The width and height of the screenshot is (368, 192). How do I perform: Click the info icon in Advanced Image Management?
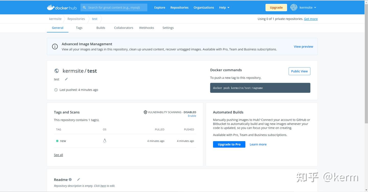(x=55, y=46)
